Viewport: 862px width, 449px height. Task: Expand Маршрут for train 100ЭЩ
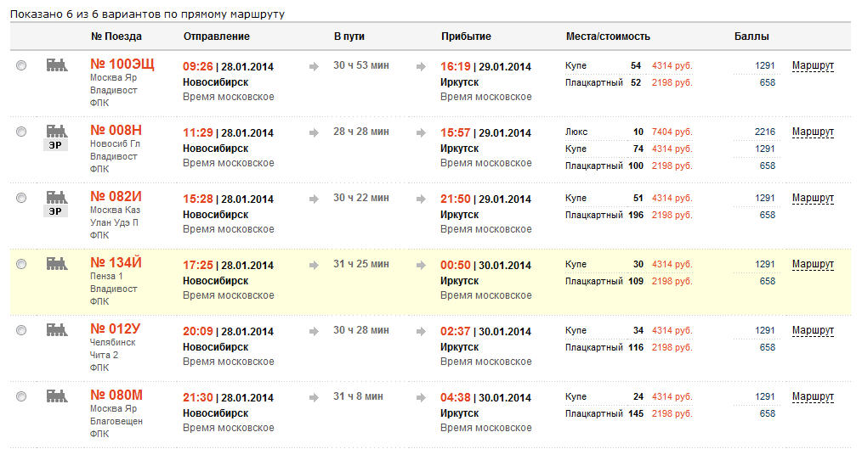click(813, 65)
